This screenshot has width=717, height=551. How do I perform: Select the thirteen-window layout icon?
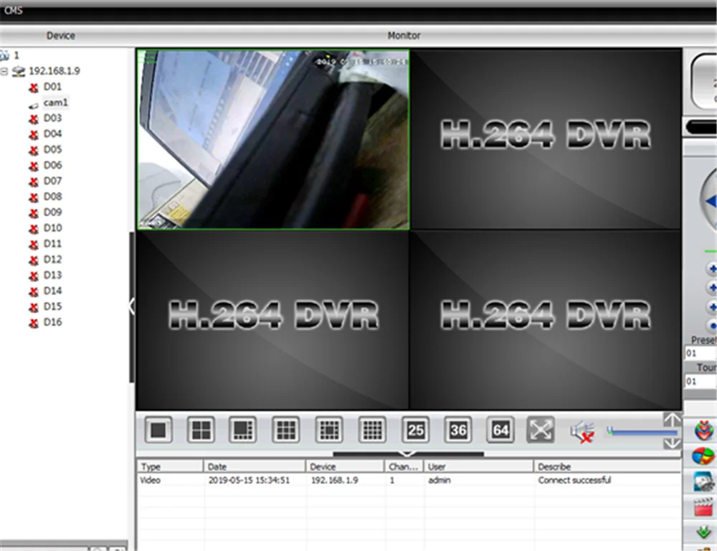tap(329, 430)
